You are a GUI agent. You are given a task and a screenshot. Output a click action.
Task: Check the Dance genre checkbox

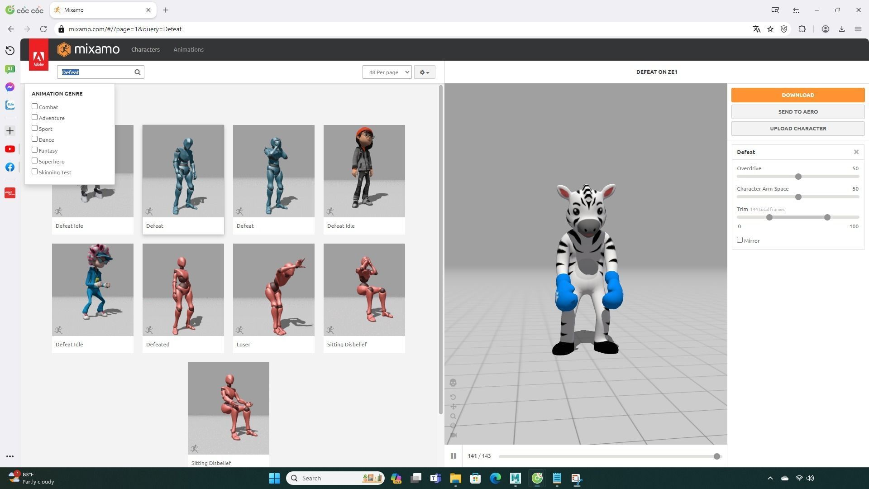pos(34,139)
